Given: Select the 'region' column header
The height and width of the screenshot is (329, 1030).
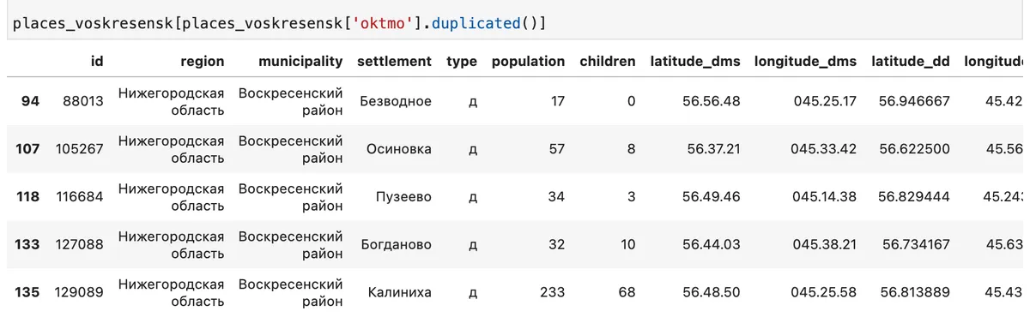Looking at the screenshot, I should pyautogui.click(x=202, y=62).
